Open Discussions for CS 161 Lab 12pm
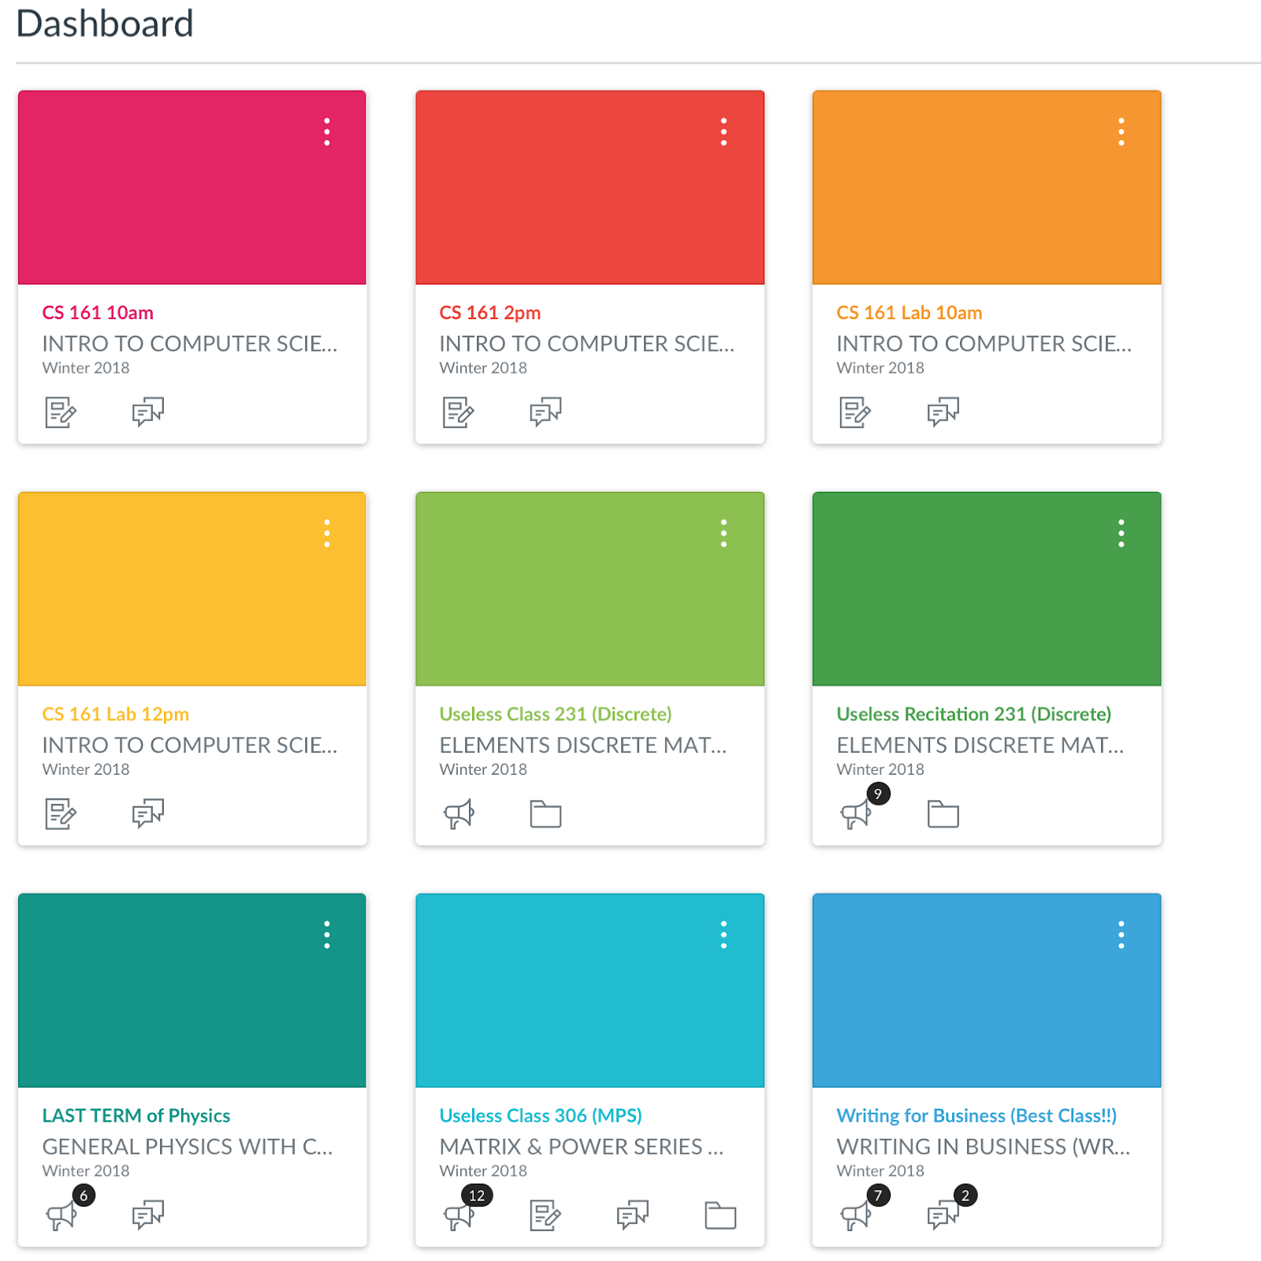This screenshot has height=1261, width=1261. click(x=148, y=813)
